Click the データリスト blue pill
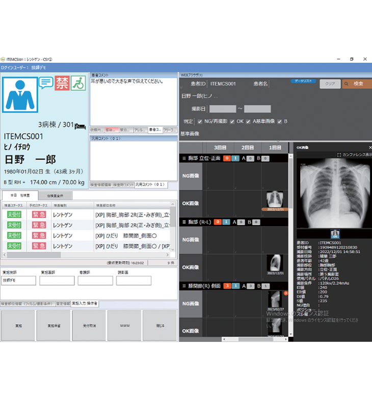The width and height of the screenshot is (372, 398). click(304, 81)
